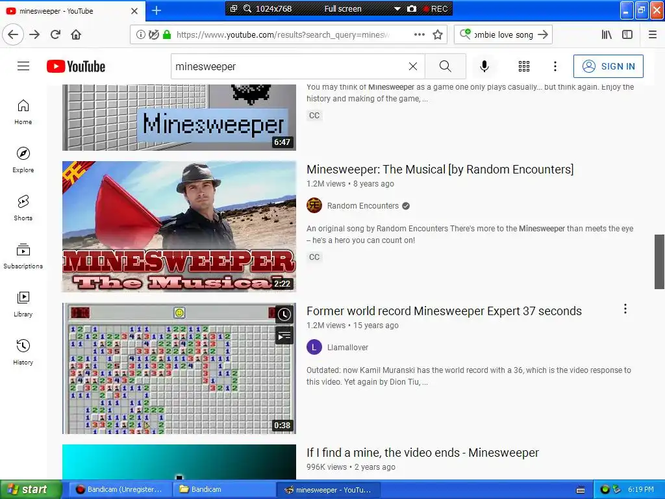Start voice search with the microphone

(484, 66)
